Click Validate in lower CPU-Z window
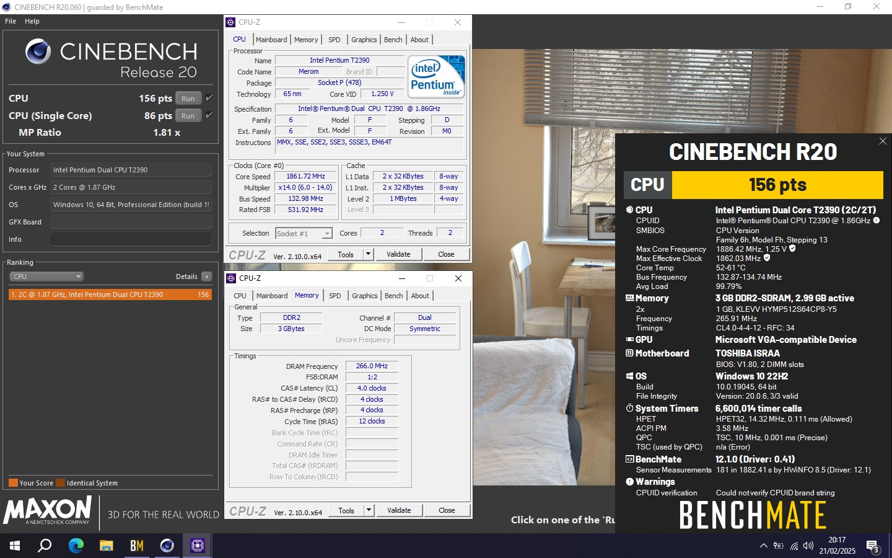Screen dimensions: 892x558 tap(399, 510)
